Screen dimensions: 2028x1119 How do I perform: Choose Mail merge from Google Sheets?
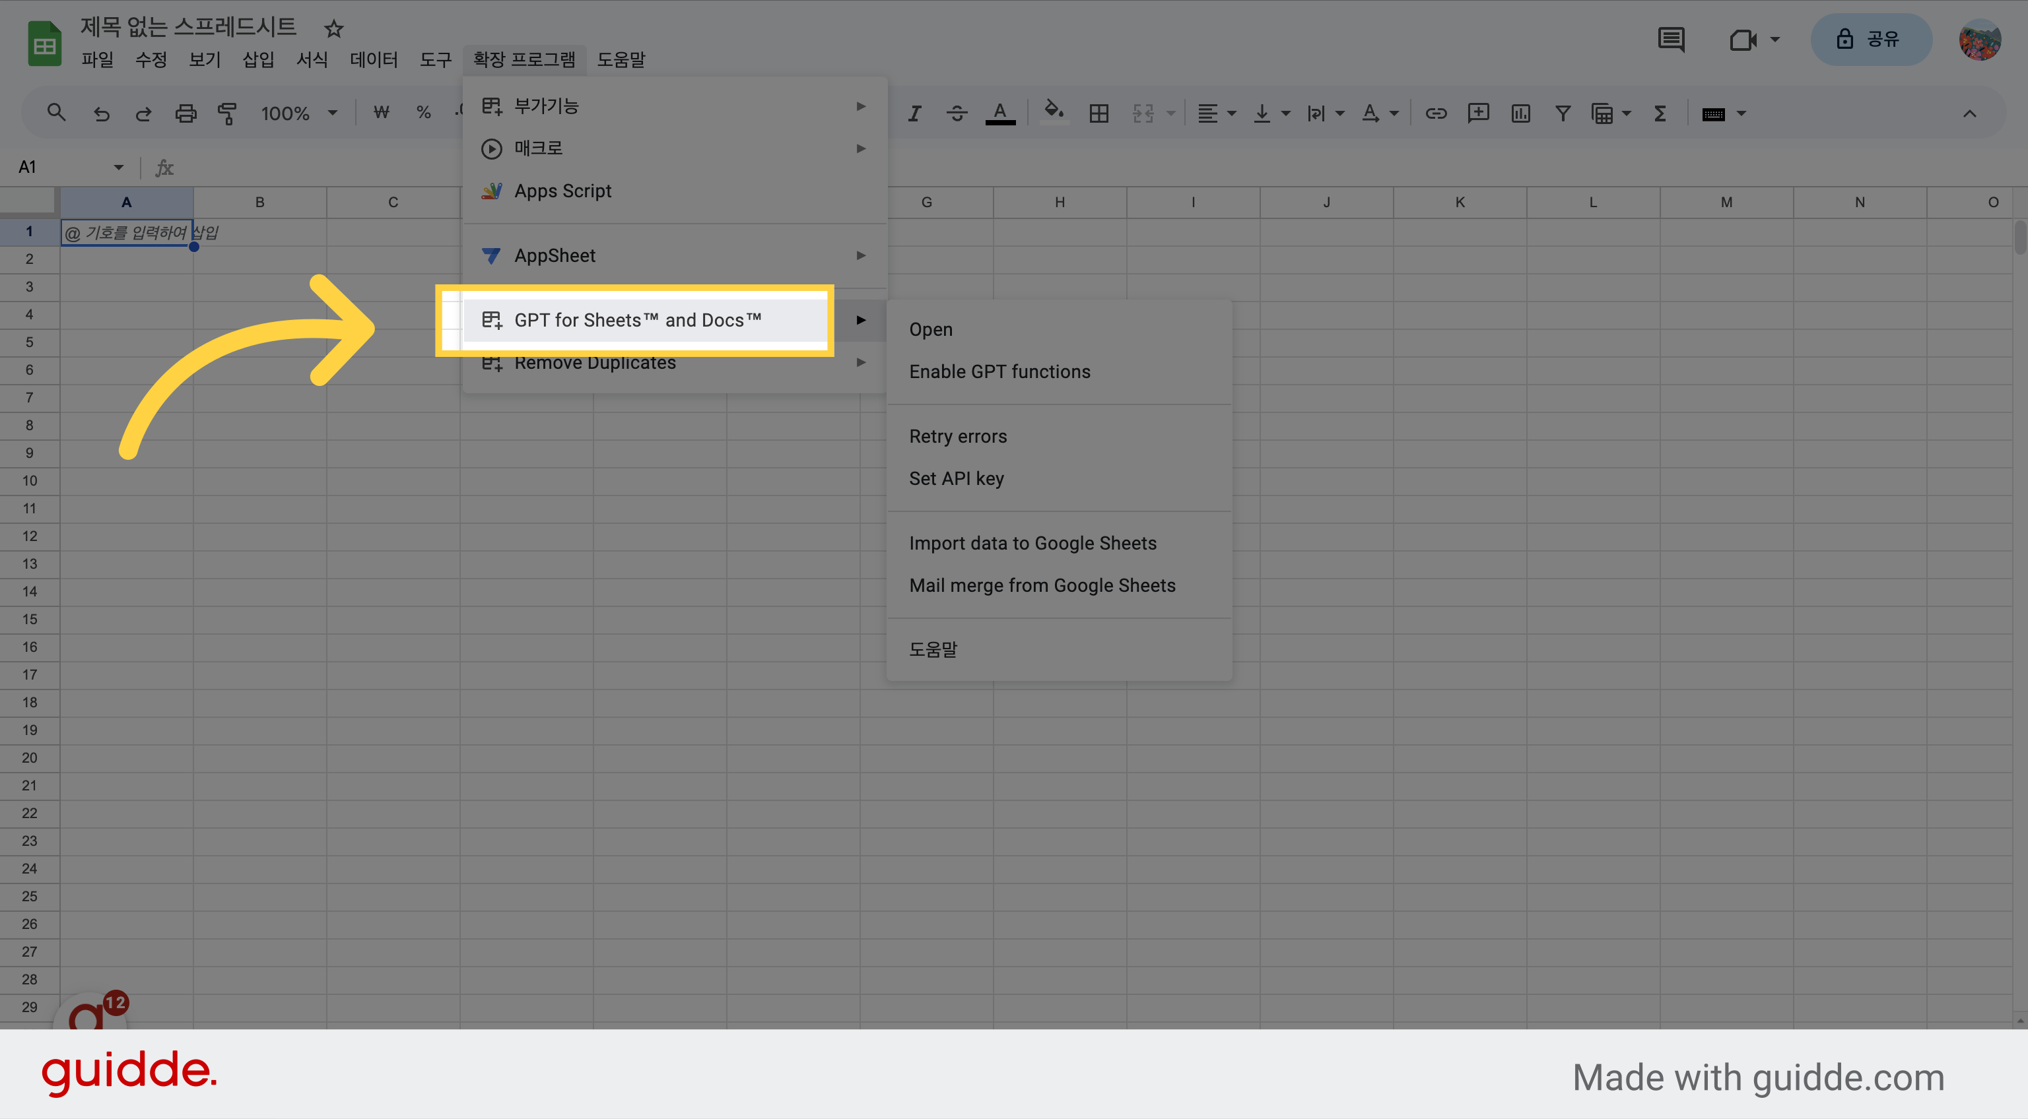[x=1059, y=585]
